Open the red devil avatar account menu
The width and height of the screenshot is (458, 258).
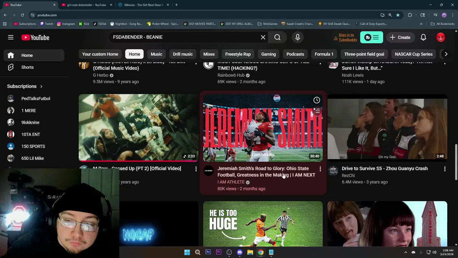[x=441, y=37]
